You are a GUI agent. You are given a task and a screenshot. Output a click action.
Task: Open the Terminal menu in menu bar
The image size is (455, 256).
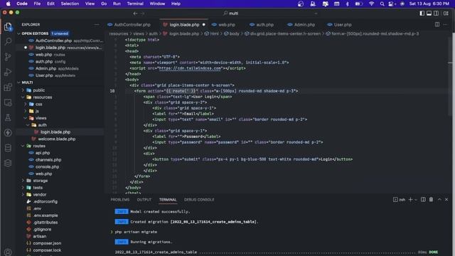coord(135,4)
